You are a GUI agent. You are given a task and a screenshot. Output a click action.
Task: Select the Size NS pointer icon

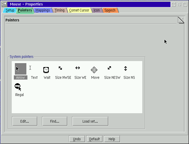point(126,68)
